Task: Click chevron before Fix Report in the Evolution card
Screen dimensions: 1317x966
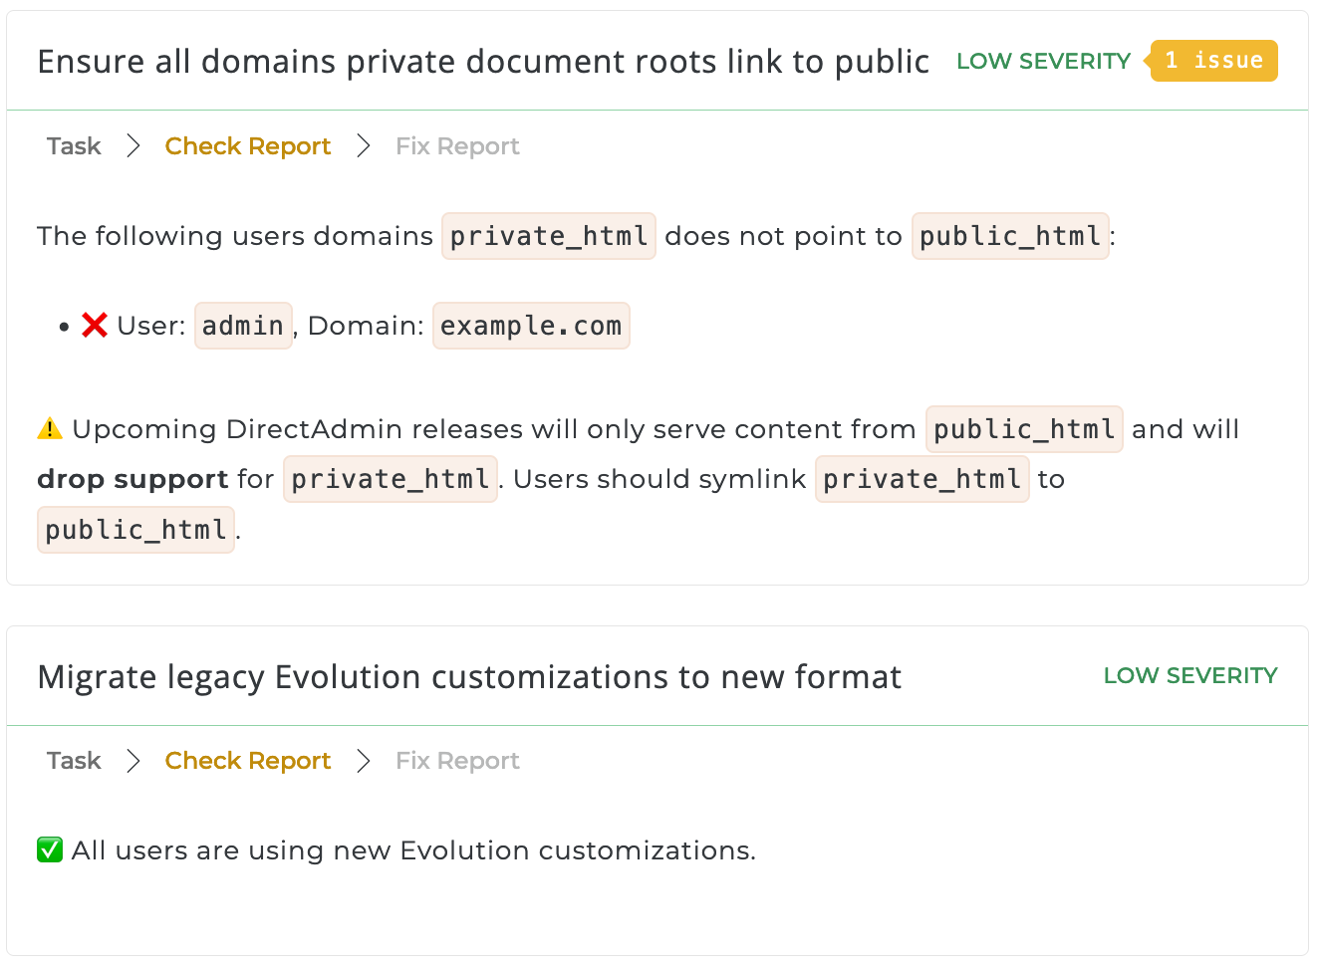Action: (364, 761)
